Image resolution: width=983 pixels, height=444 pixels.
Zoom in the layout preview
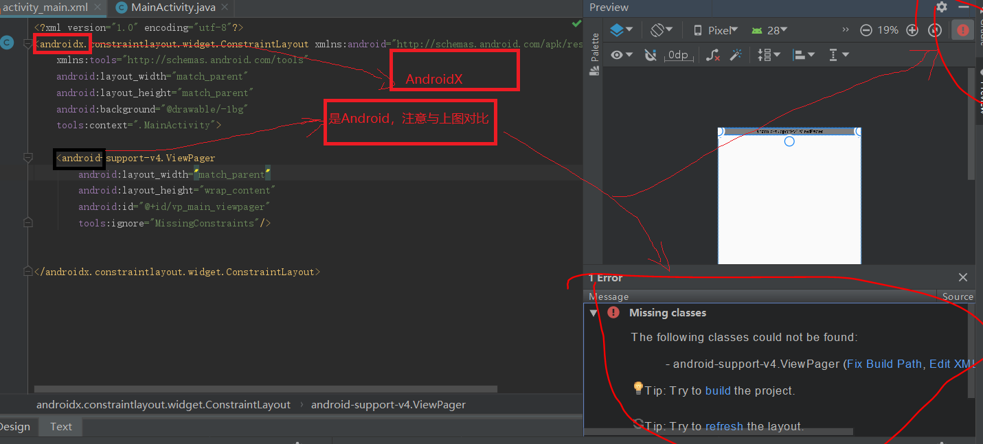(x=912, y=30)
